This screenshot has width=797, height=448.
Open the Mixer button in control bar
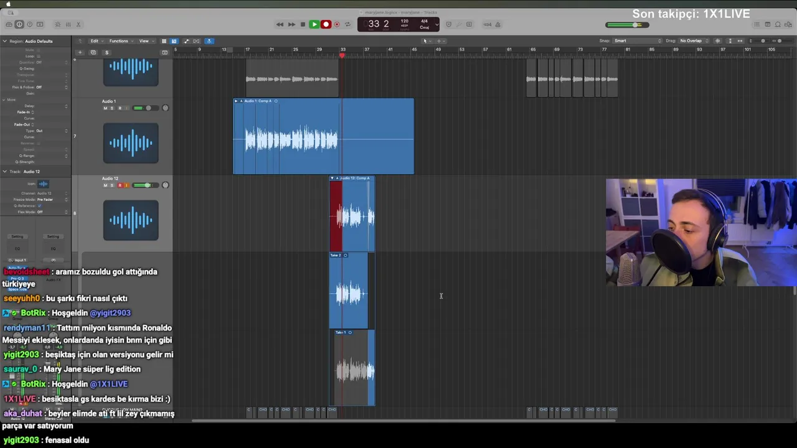(68, 24)
